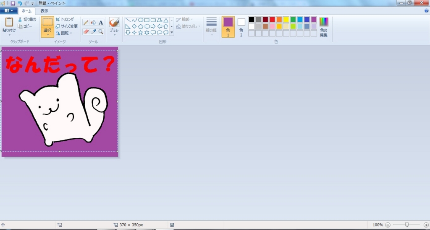Image resolution: width=430 pixels, height=230 pixels.
Task: Expand the full shapes gallery with the bottom arrow
Action: coord(172,33)
